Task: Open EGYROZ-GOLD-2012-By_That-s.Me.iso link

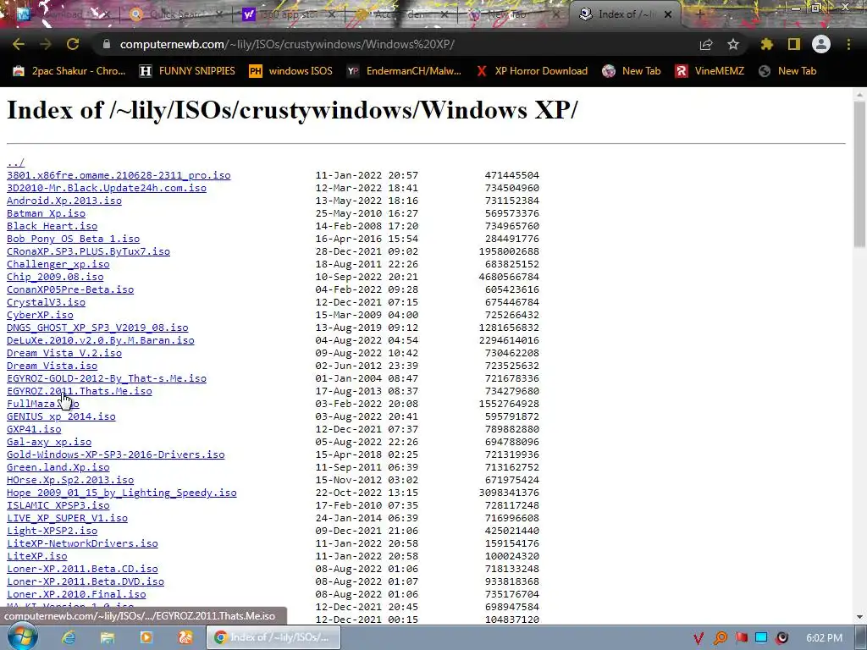Action: click(106, 378)
